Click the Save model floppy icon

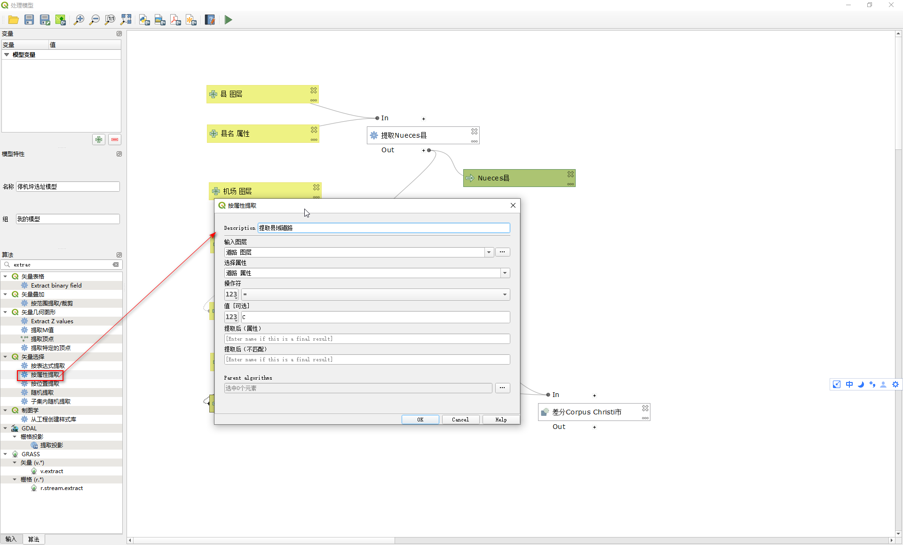(29, 20)
